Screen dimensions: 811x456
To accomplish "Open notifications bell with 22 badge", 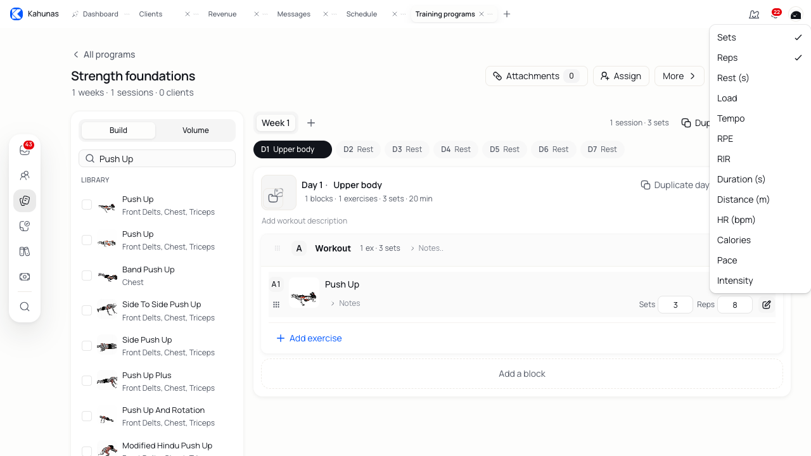I will [775, 14].
